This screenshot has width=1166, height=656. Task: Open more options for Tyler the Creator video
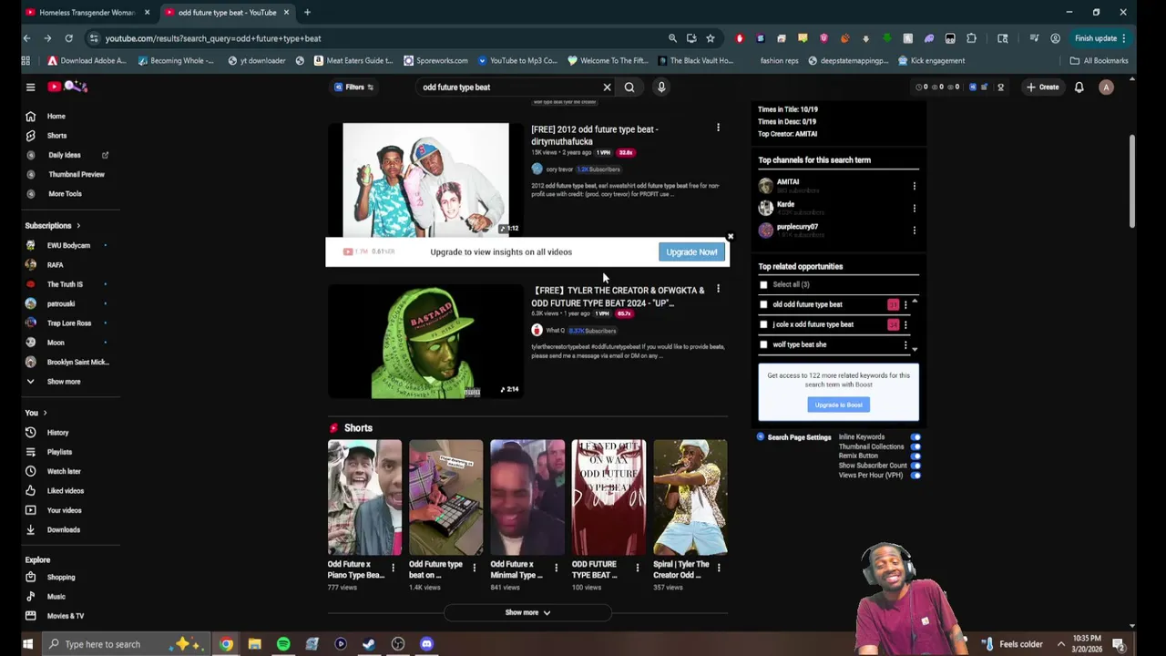point(718,290)
